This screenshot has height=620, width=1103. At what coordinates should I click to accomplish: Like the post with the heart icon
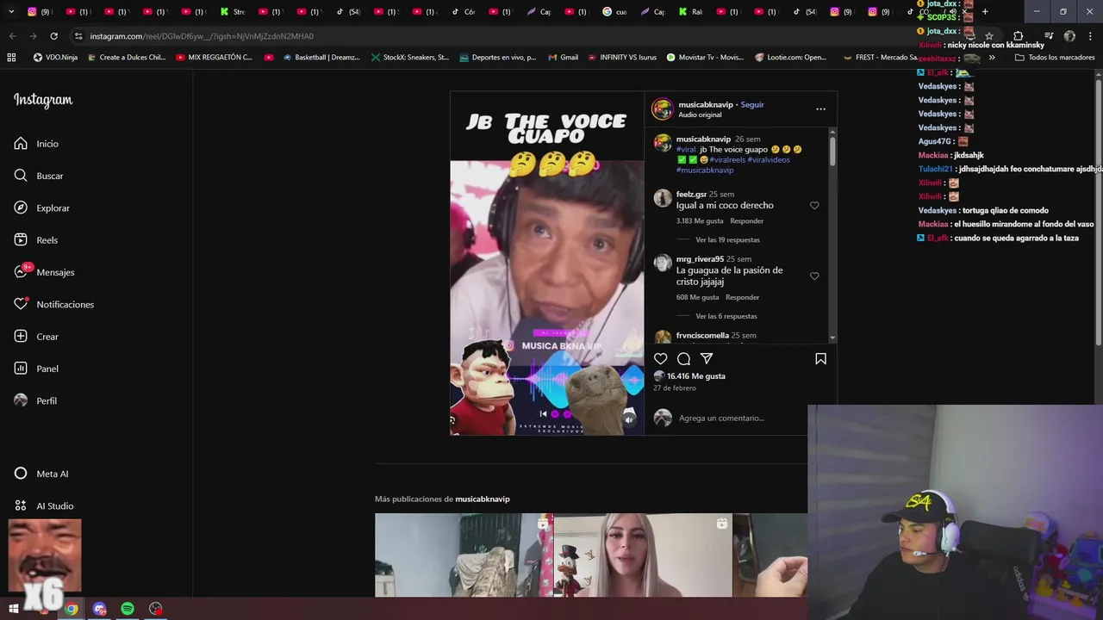(x=660, y=358)
